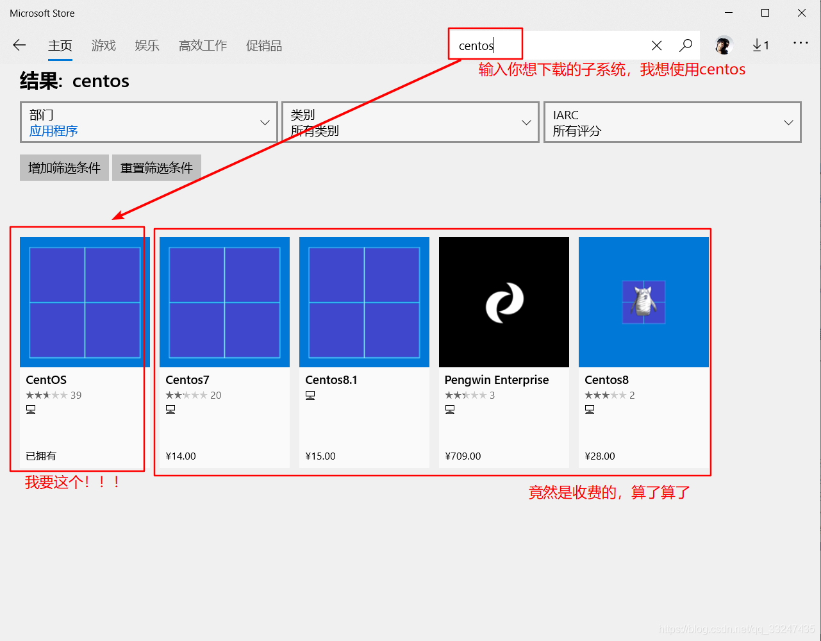
Task: Open downloads and updates indicator
Action: (x=761, y=46)
